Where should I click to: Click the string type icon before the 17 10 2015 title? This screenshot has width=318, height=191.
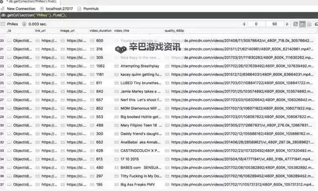(x=116, y=159)
